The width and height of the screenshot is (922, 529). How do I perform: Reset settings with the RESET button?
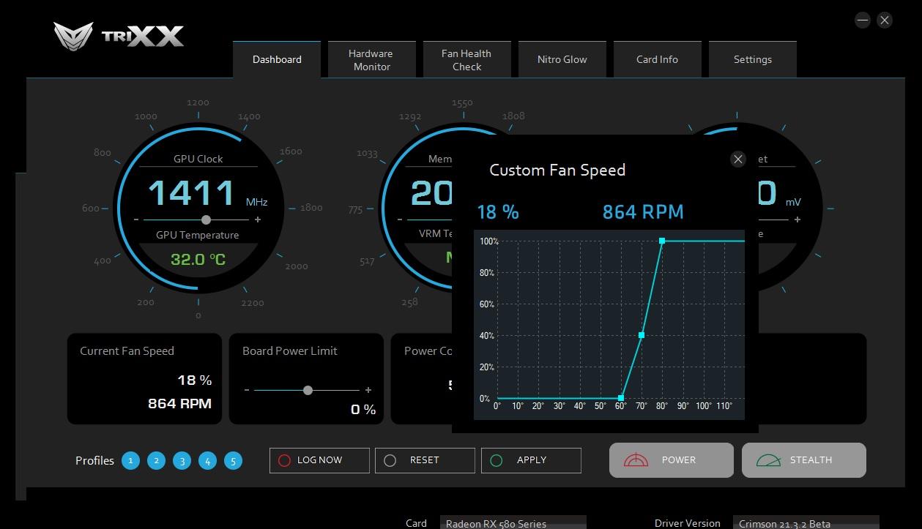(425, 460)
